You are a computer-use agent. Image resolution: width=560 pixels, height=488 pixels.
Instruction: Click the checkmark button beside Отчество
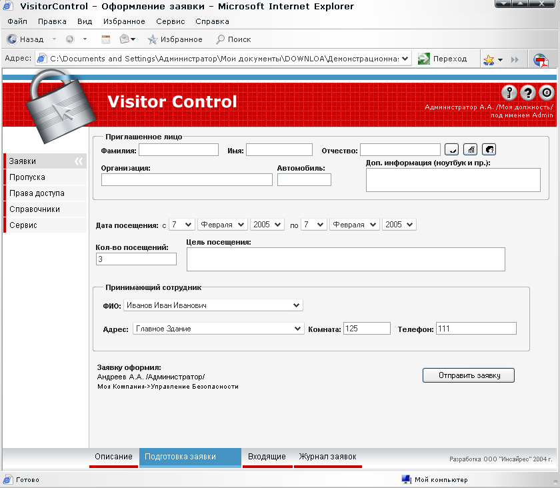[x=452, y=150]
